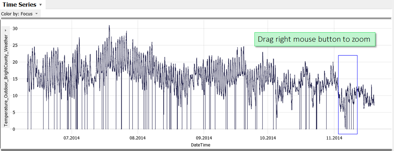Open the Color by: Focus dropdown

(x=20, y=14)
